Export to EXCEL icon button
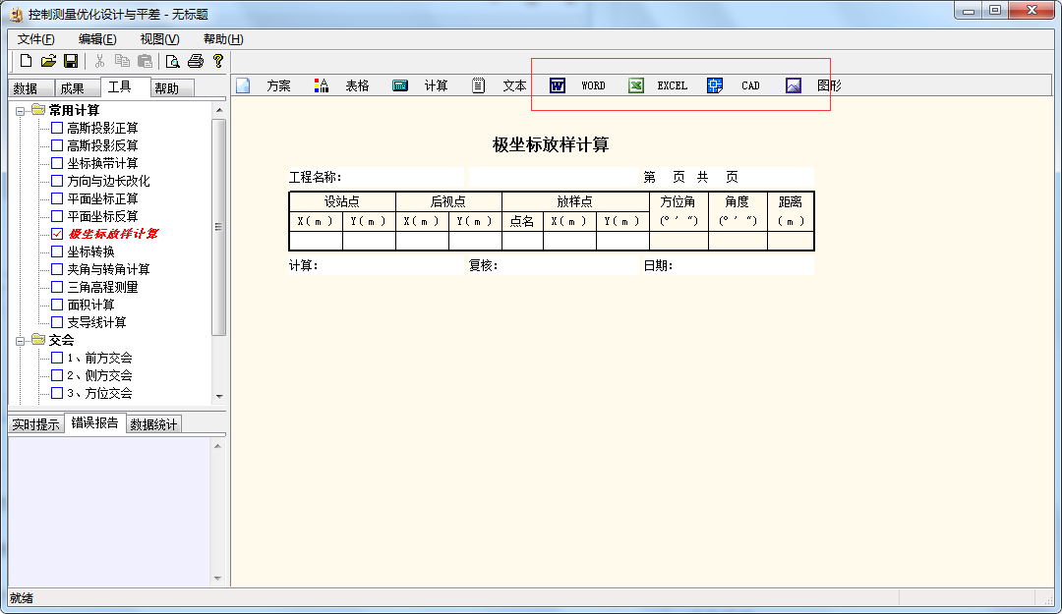This screenshot has height=614, width=1062. point(636,85)
